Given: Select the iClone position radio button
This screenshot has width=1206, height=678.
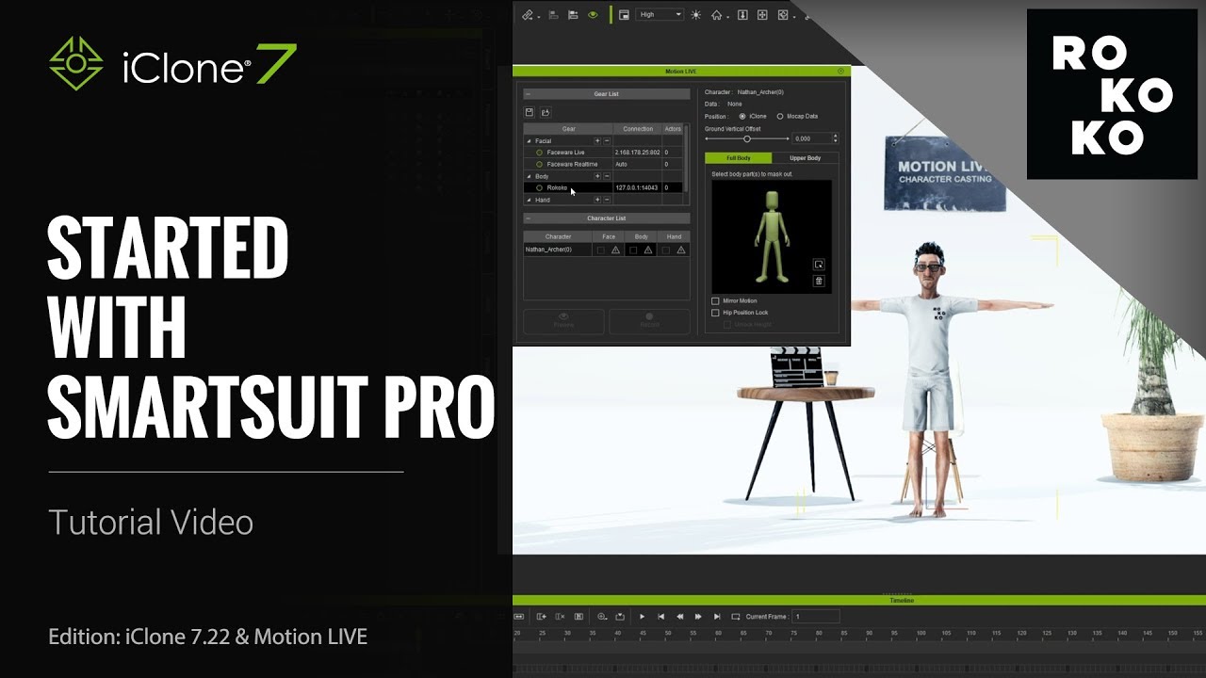Looking at the screenshot, I should (x=742, y=116).
